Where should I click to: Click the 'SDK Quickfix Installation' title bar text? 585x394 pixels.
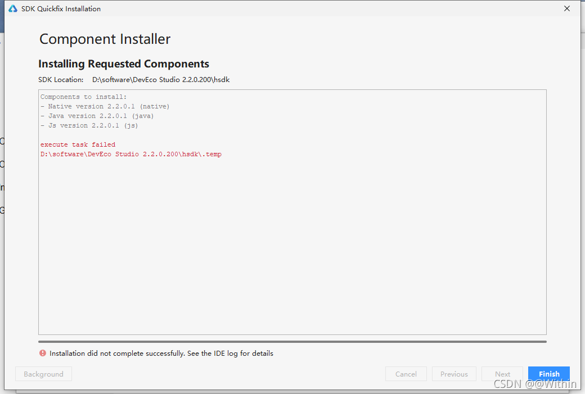(61, 8)
